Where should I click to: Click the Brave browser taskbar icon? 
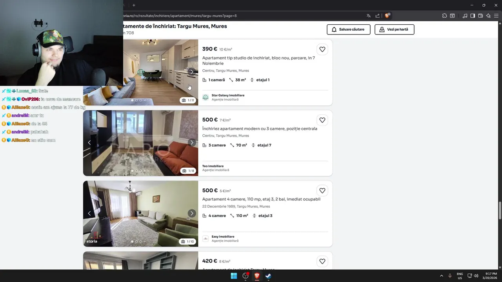pyautogui.click(x=257, y=276)
